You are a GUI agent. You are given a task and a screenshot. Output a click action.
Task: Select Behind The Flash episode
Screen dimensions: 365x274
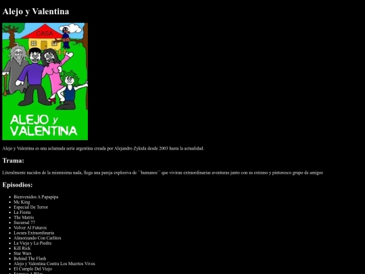[x=30, y=258]
